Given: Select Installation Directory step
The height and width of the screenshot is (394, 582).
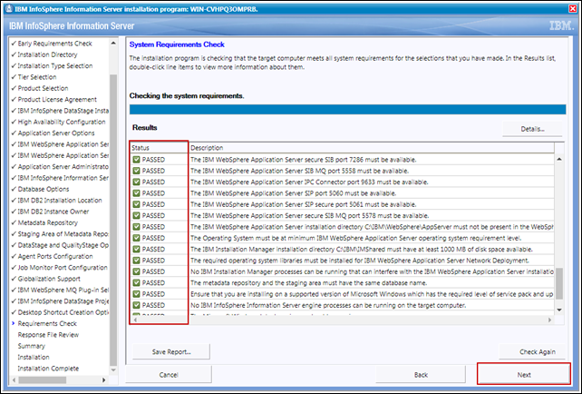Looking at the screenshot, I should pos(47,54).
